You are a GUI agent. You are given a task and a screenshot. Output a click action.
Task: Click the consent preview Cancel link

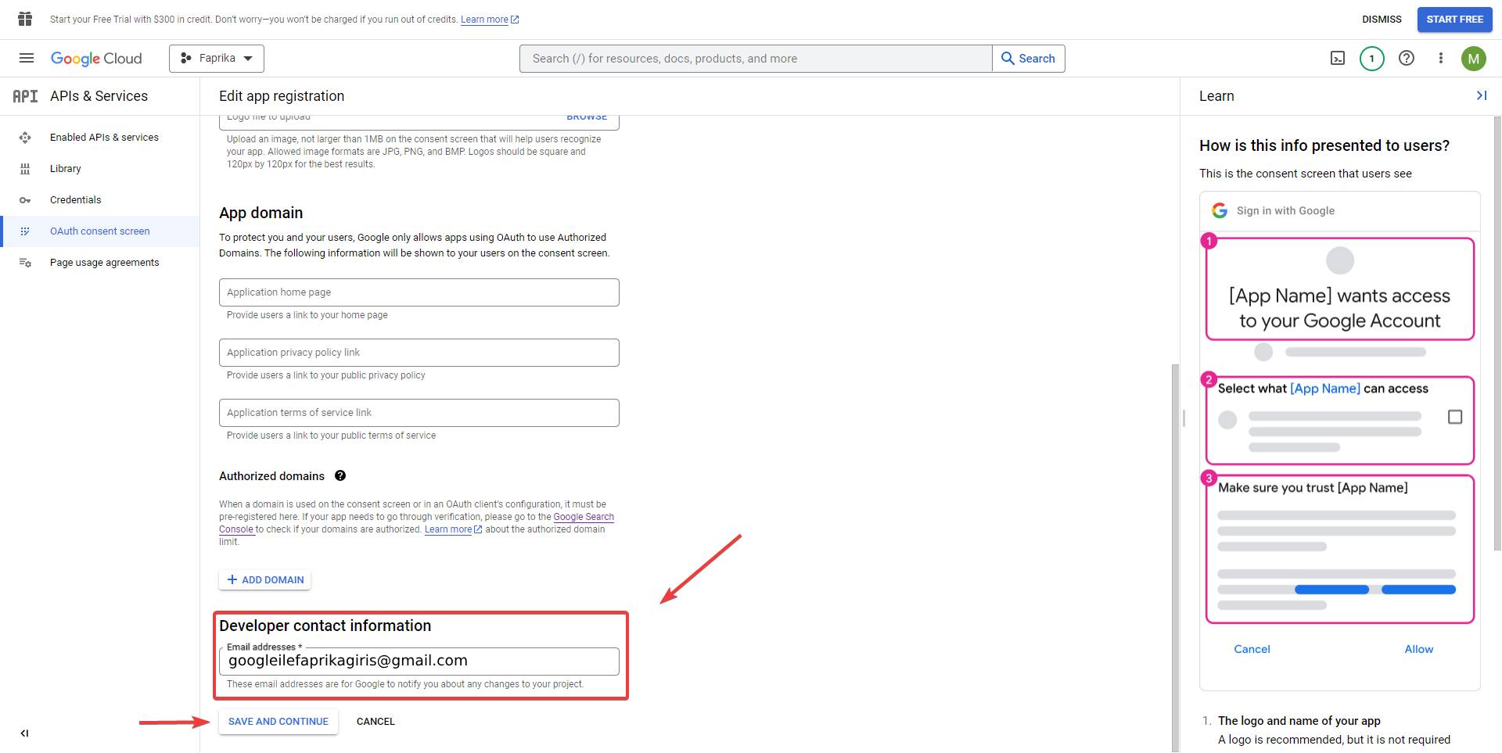(1252, 649)
